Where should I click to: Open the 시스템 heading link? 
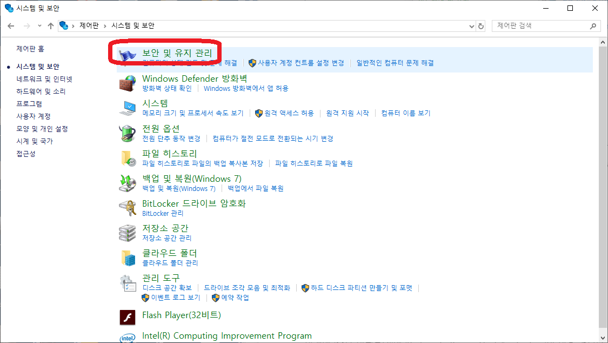pos(155,103)
